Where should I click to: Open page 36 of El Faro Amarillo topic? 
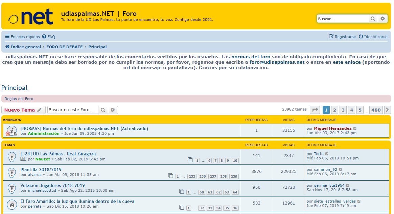(x=235, y=208)
